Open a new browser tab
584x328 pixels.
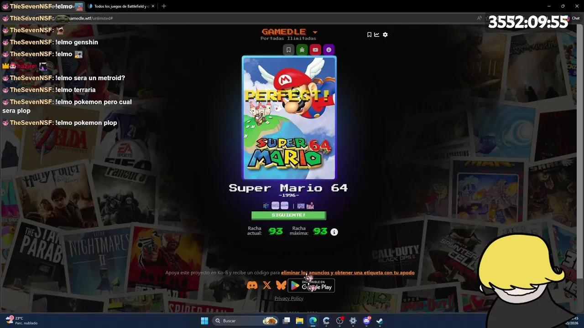[x=164, y=6]
